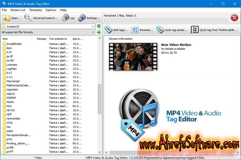Click the Rename tool icon

tap(135, 30)
